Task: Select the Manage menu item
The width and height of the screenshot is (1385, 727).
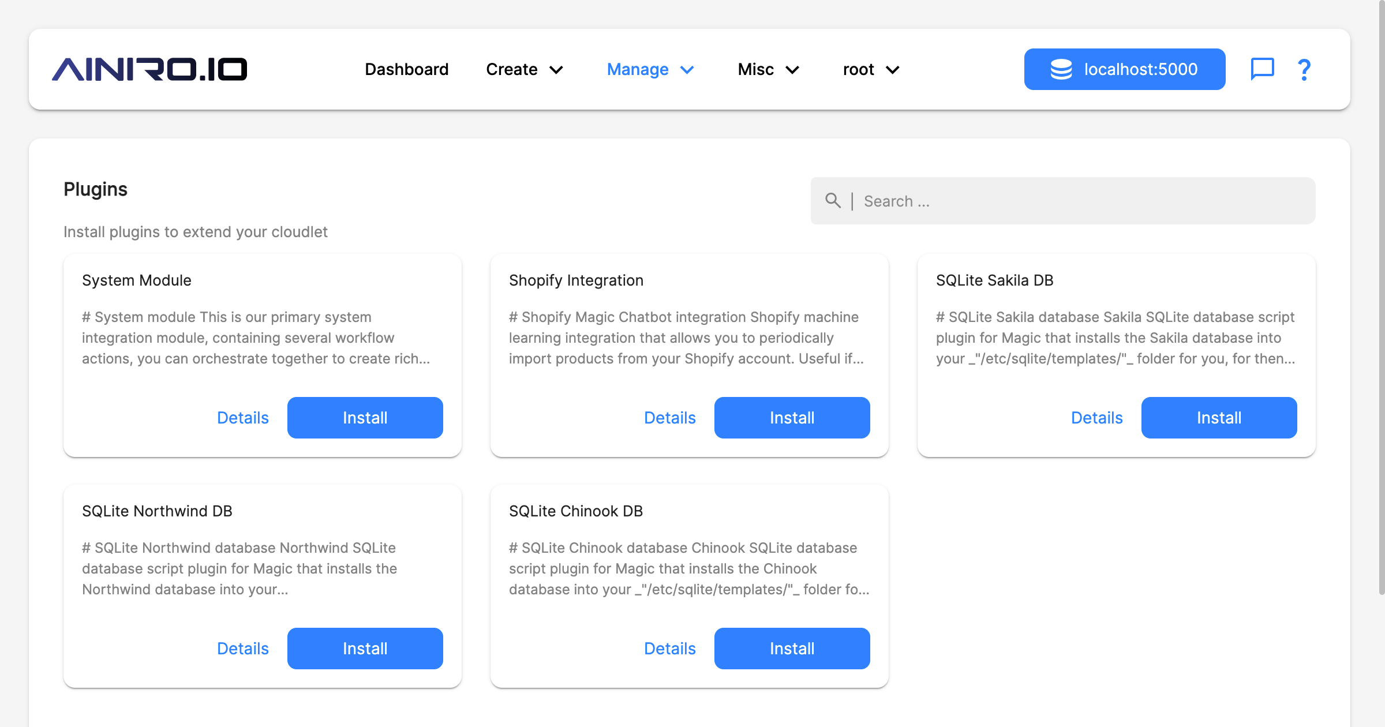Action: pyautogui.click(x=637, y=69)
